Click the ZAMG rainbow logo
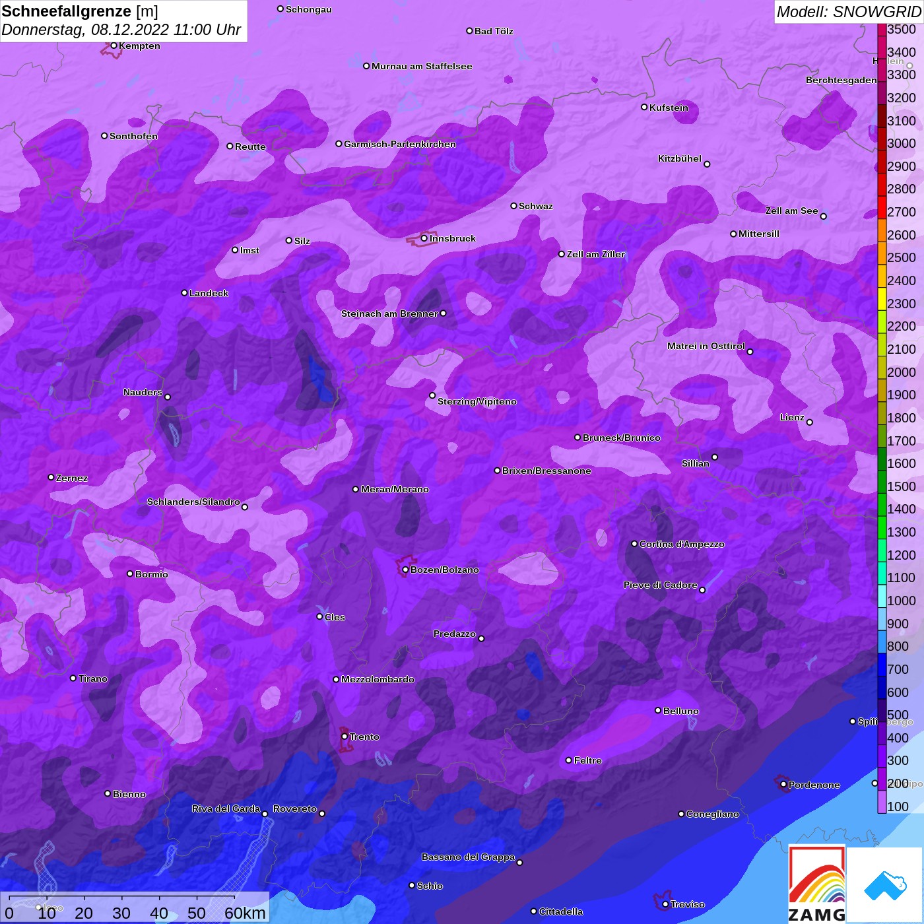The image size is (924, 924). [x=817, y=884]
